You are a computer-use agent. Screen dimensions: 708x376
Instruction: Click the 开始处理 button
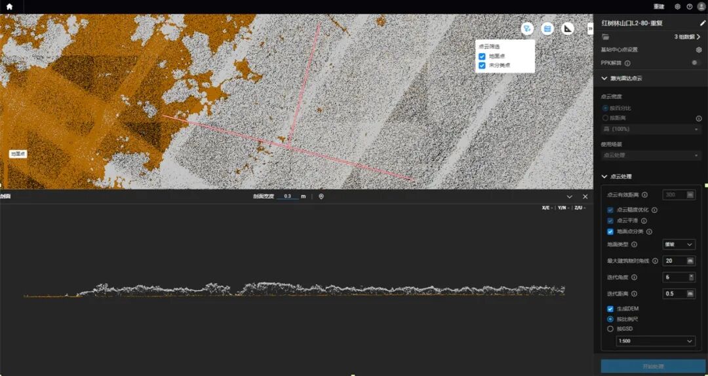tap(654, 366)
